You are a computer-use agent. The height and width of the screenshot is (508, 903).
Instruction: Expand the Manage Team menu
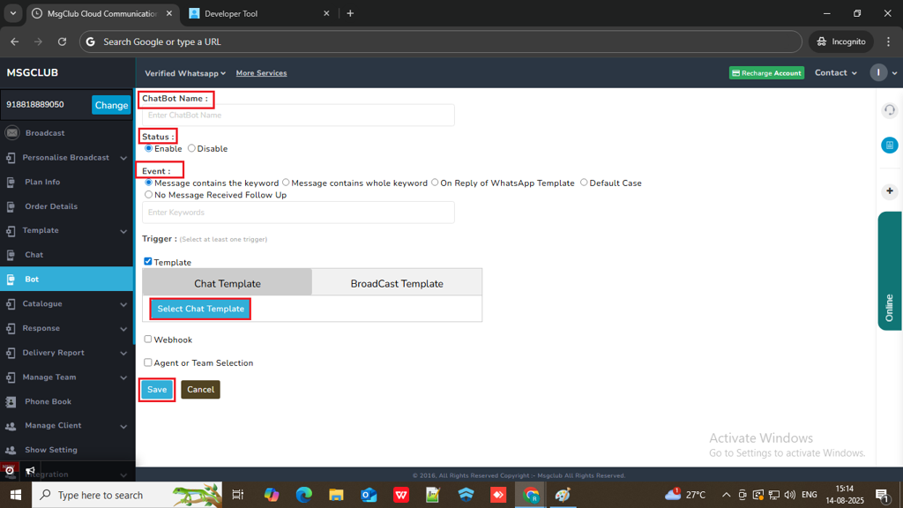[123, 377]
